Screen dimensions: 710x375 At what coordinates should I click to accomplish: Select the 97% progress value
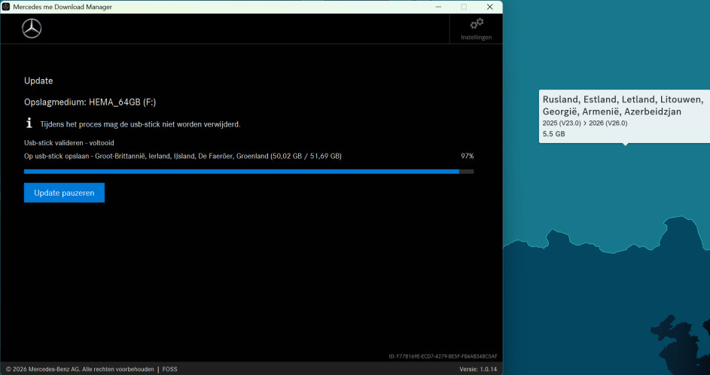click(x=468, y=156)
